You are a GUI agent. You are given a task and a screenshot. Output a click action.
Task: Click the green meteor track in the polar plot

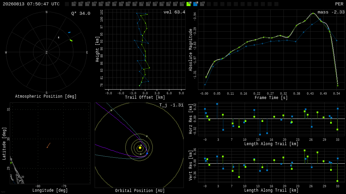[71, 40]
